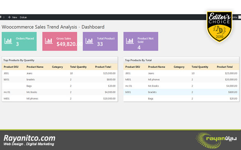Click Product Total column header in Quantity table
Screen dimensions: 241x150
point(103,67)
